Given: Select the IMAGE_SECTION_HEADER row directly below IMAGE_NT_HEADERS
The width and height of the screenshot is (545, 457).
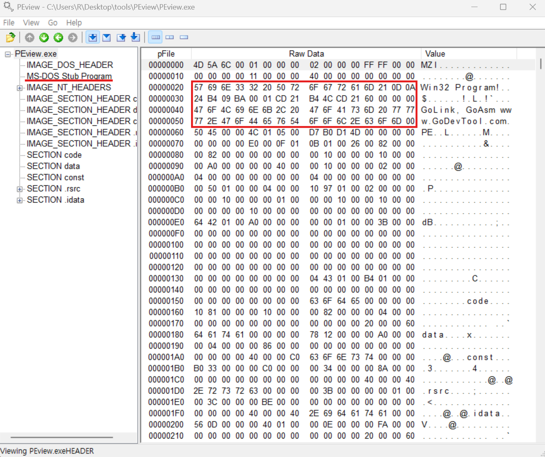Looking at the screenshot, I should click(x=82, y=99).
